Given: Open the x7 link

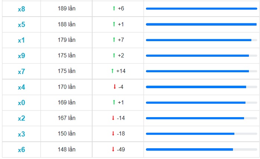Looking at the screenshot, I should (22, 72).
